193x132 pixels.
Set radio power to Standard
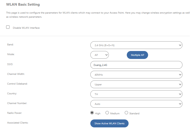point(126,113)
